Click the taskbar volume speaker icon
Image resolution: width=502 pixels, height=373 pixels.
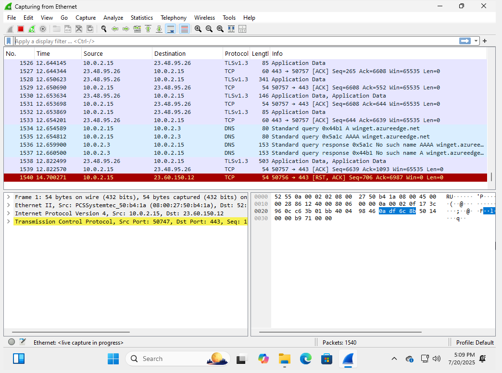coord(437,359)
